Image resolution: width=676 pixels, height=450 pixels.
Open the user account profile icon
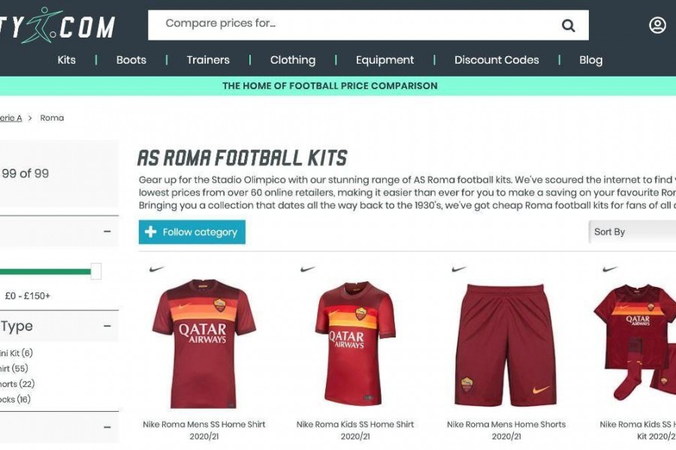657,25
